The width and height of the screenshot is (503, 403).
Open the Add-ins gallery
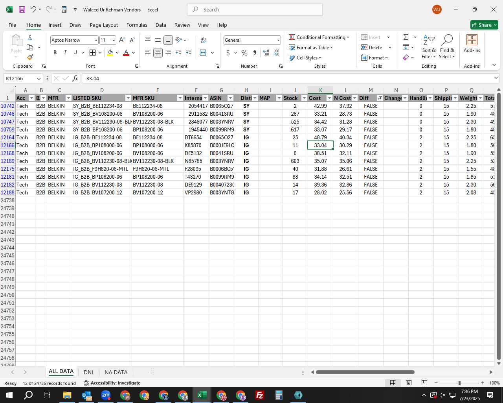(472, 43)
